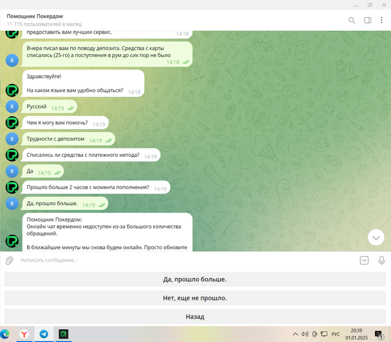Screen dimensions: 391x342
Task: Select the message "Трудности с депозитом"
Action: click(x=68, y=139)
